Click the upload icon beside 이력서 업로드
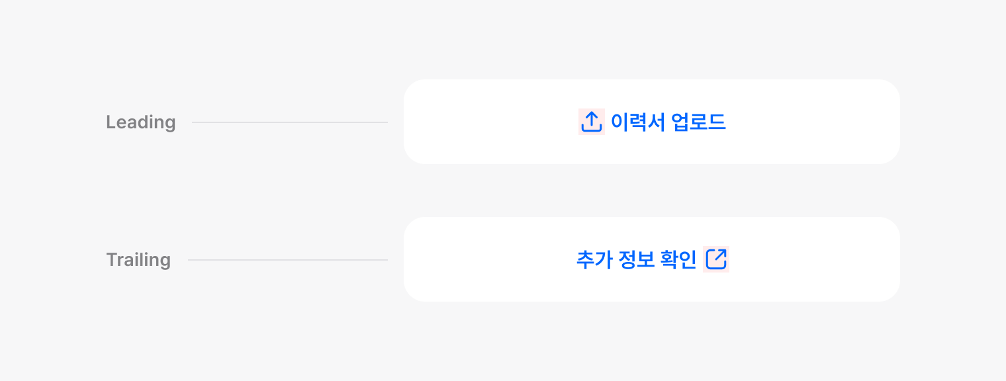Viewport: 1006px width, 381px height. (591, 122)
